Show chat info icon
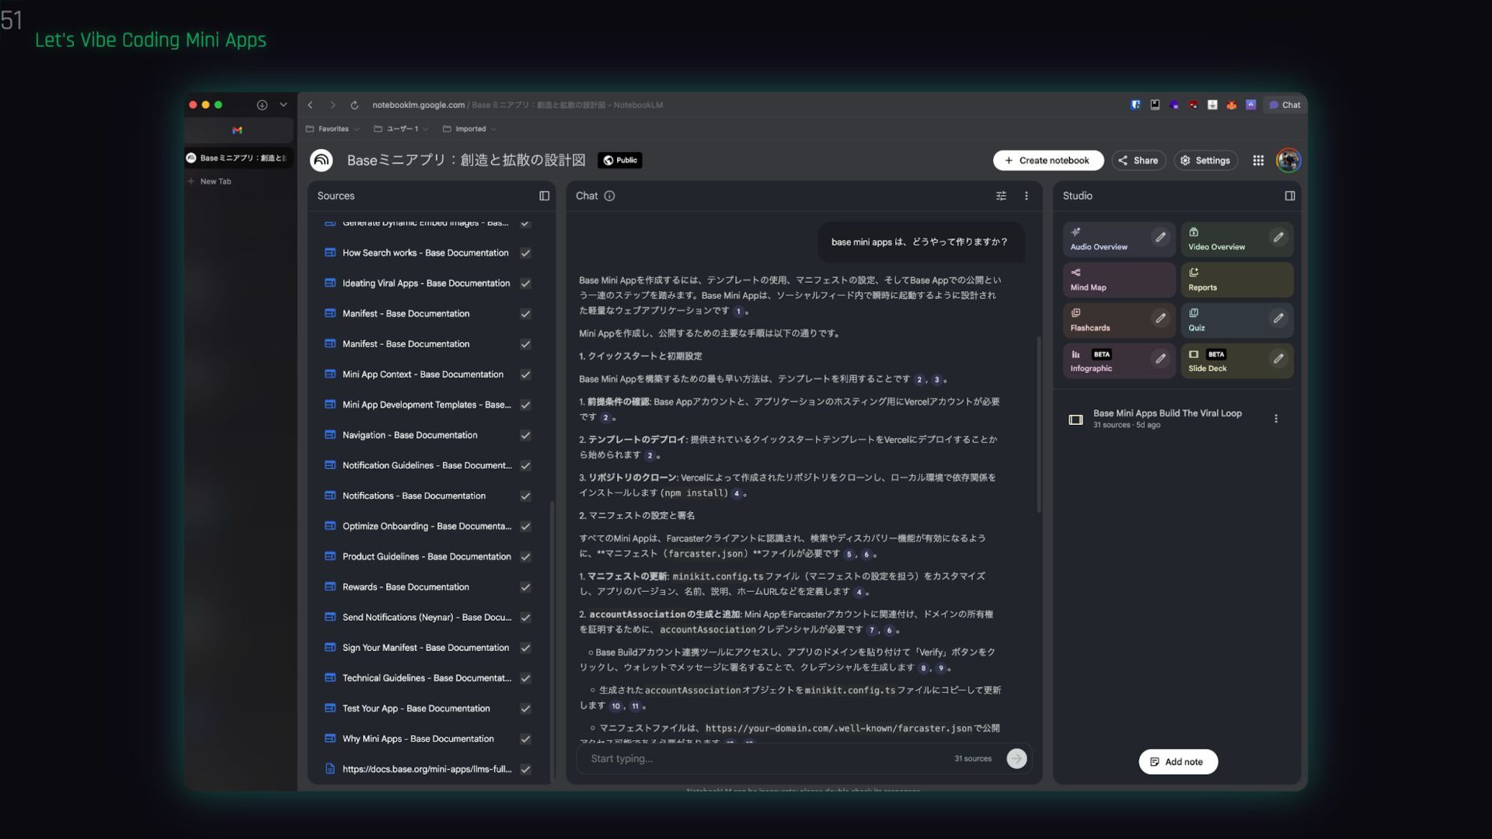The width and height of the screenshot is (1492, 839). coord(609,196)
